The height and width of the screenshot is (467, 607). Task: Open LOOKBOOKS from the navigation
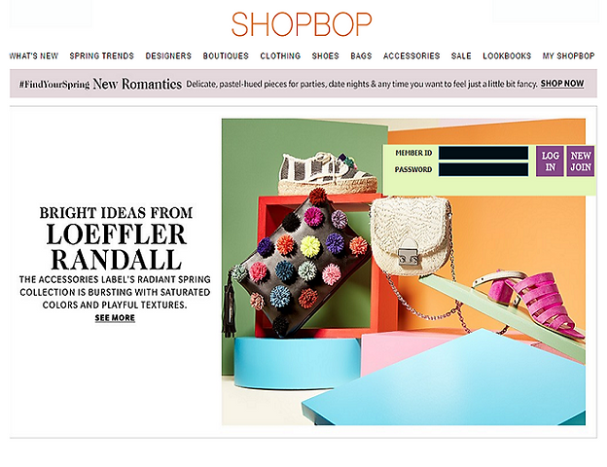[x=507, y=56]
